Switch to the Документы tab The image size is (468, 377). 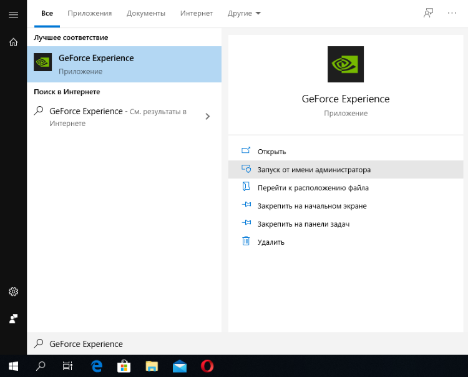pos(146,14)
